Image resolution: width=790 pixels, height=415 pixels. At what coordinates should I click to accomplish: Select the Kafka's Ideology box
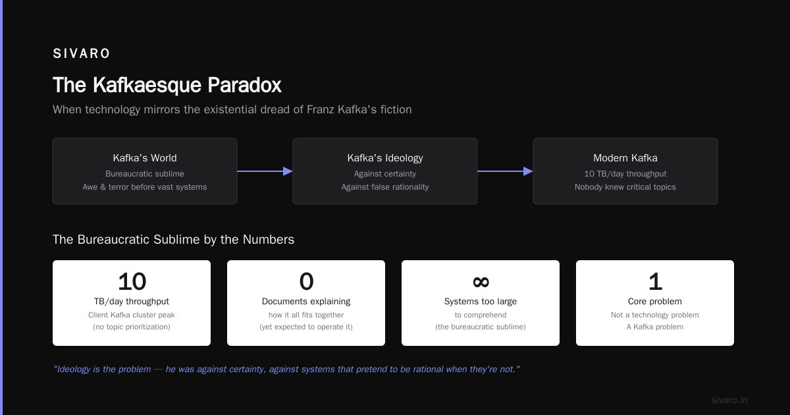385,171
